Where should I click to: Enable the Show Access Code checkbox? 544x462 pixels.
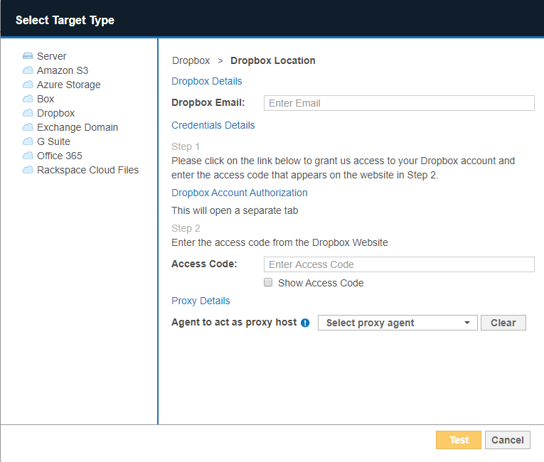click(x=268, y=283)
